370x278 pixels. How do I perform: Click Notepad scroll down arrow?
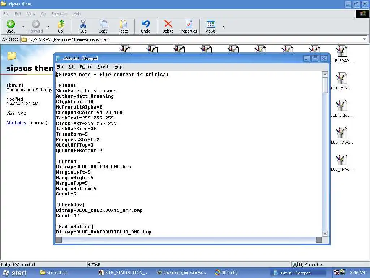tap(325, 233)
